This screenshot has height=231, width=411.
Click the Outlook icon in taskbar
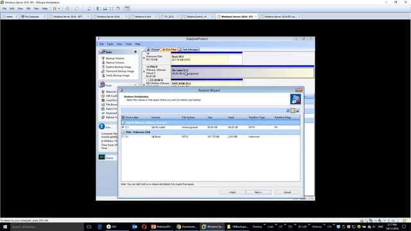[x=134, y=227]
